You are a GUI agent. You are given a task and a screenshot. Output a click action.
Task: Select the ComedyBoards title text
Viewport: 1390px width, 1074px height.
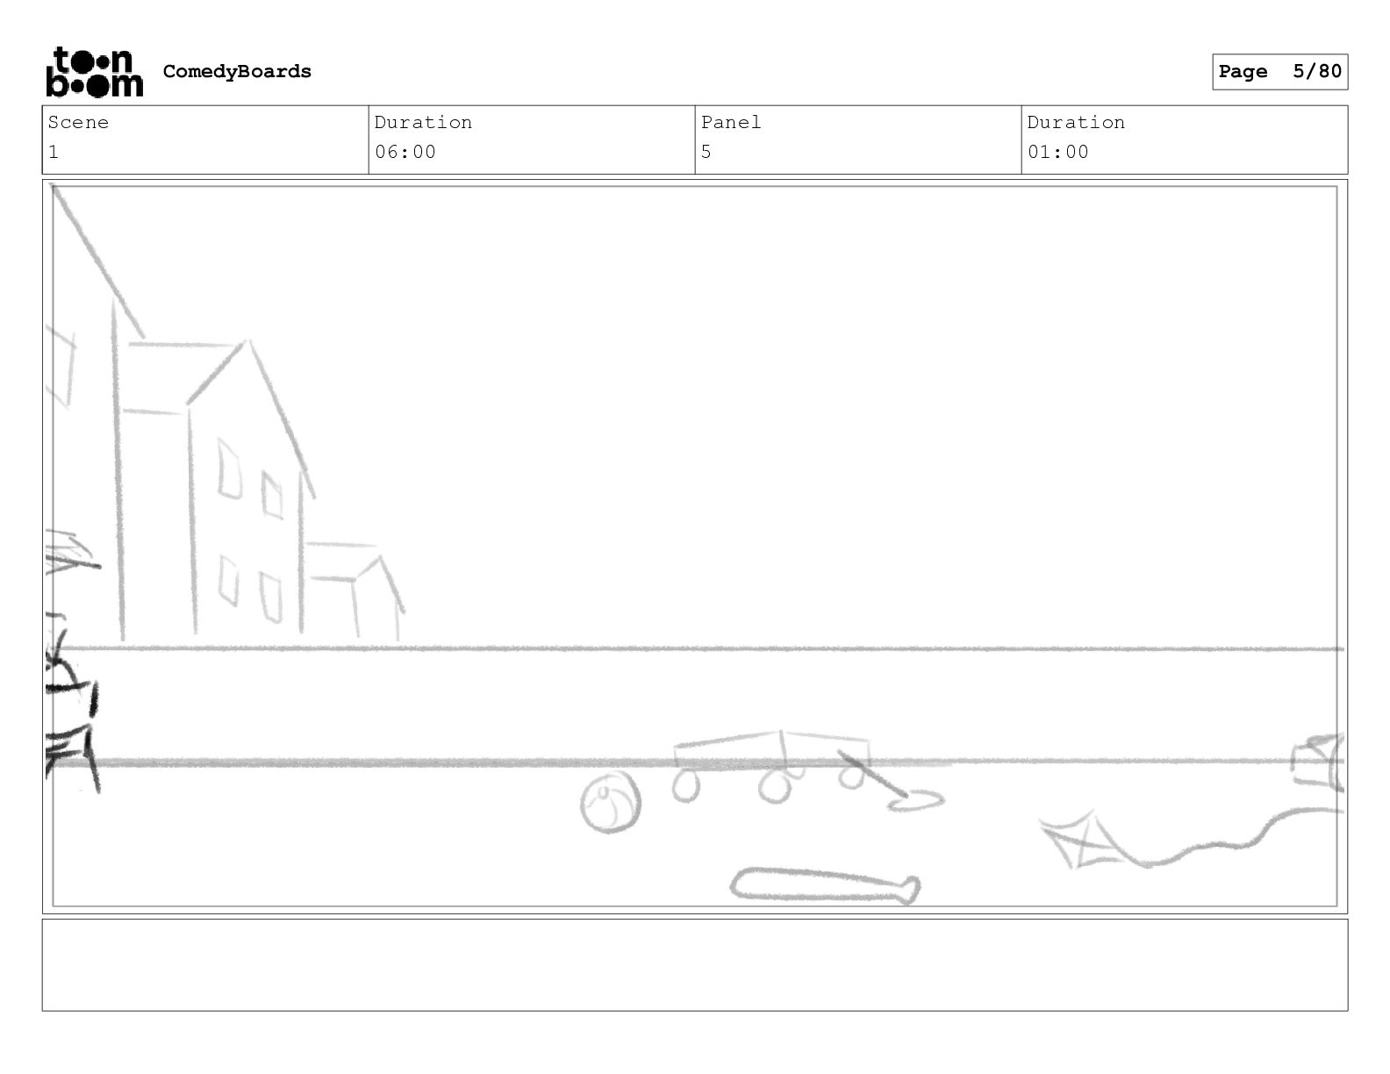(x=237, y=71)
